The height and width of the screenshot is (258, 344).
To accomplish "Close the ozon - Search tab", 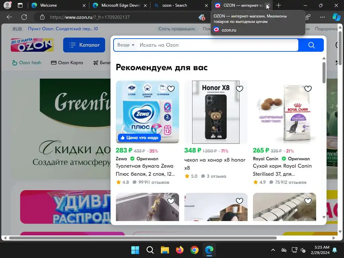I will pyautogui.click(x=207, y=5).
